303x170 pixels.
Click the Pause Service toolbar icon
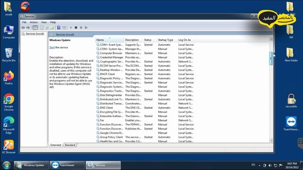coord(81,28)
